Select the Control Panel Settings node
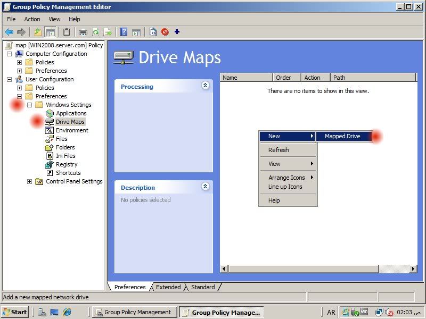Viewport: 426px width, 319px height. pos(74,181)
